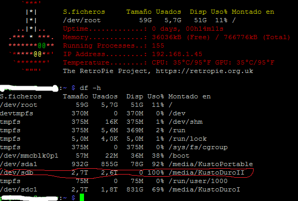
Task: Click the 'df -h' command text
Action: [x=90, y=88]
